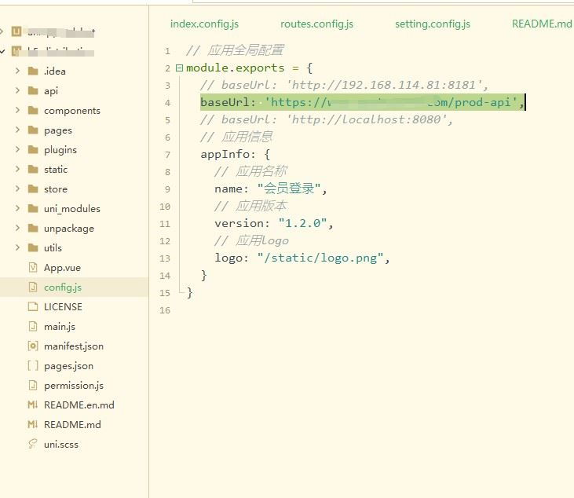The height and width of the screenshot is (498, 574).
Task: Expand the unpackage folder chevron
Action: click(x=17, y=228)
